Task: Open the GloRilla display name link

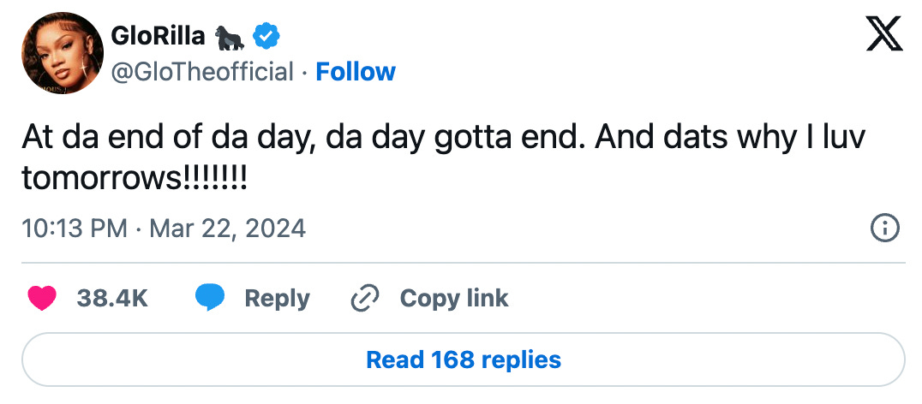Action: (158, 36)
